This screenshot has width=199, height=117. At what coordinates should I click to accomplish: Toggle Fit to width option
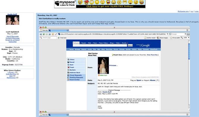[x=175, y=38]
